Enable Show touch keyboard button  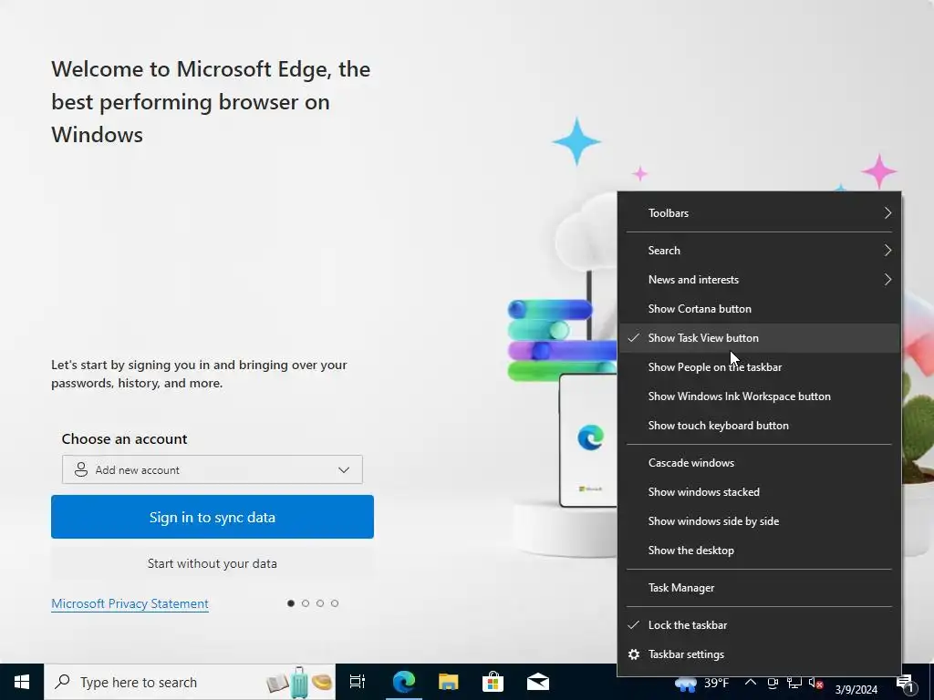tap(759, 426)
